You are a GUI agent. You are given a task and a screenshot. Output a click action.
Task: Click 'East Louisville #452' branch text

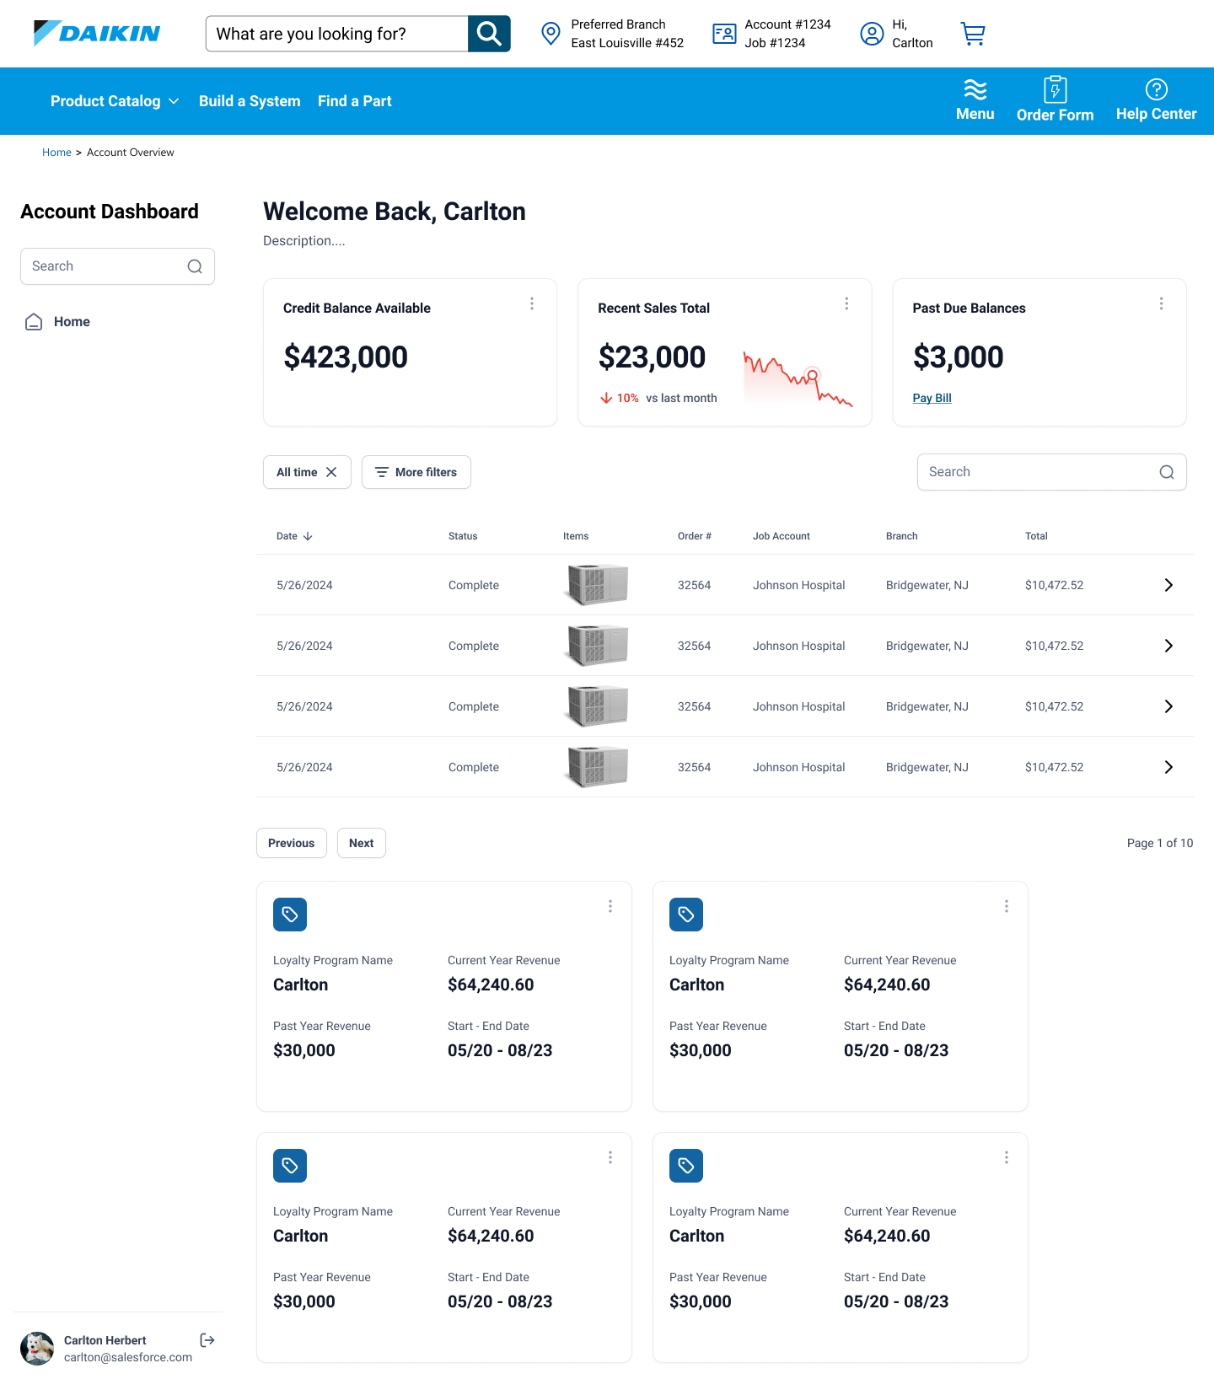627,43
